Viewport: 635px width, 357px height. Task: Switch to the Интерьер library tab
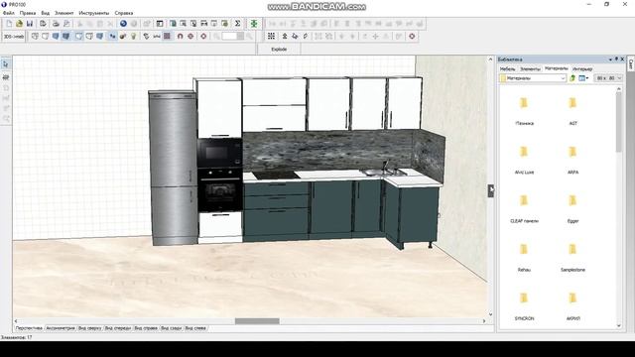point(582,69)
